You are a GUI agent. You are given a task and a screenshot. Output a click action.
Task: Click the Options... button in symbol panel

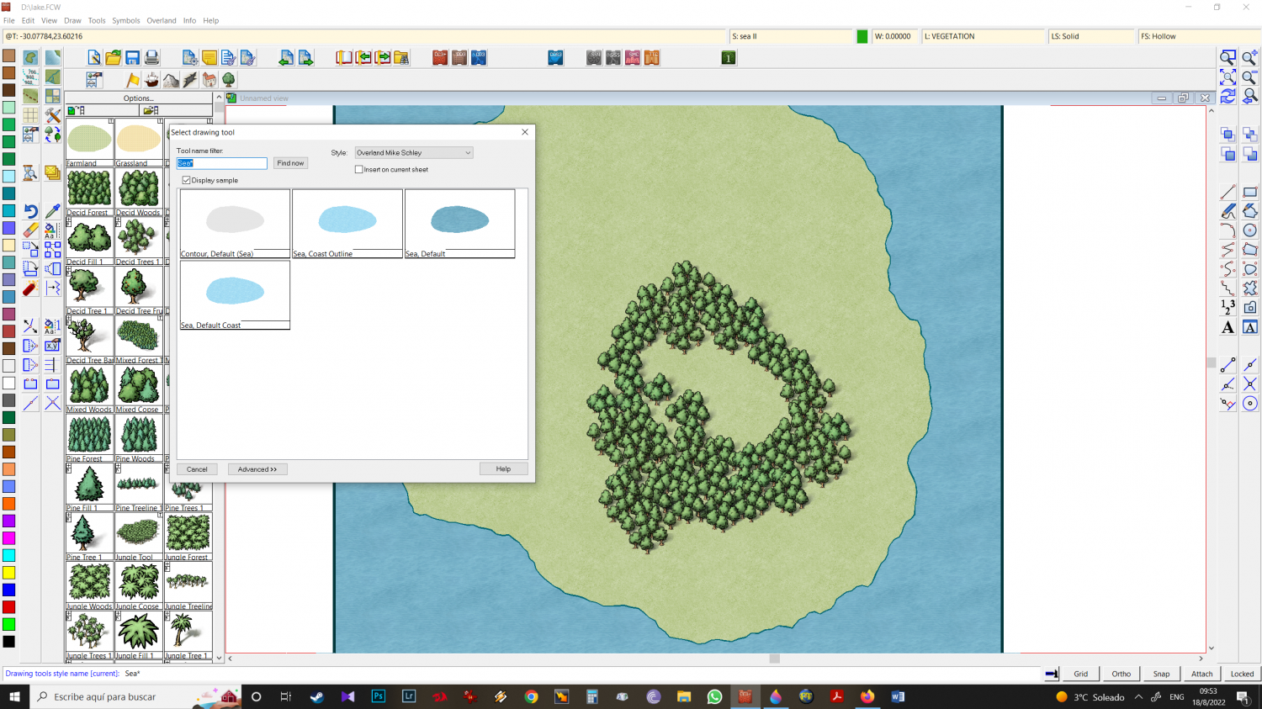pyautogui.click(x=139, y=98)
